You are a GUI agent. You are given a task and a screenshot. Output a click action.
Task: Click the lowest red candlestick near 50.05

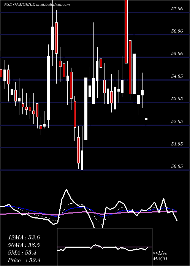coord(78,150)
